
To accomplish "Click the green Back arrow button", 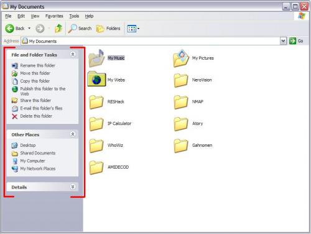I will click(9, 29).
